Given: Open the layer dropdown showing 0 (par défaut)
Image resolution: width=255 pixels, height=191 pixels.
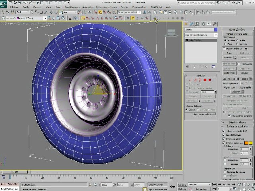Looking at the screenshot, I should [x=26, y=18].
